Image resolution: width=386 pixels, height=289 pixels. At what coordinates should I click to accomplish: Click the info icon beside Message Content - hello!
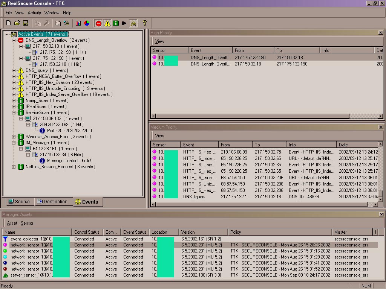[x=42, y=161]
